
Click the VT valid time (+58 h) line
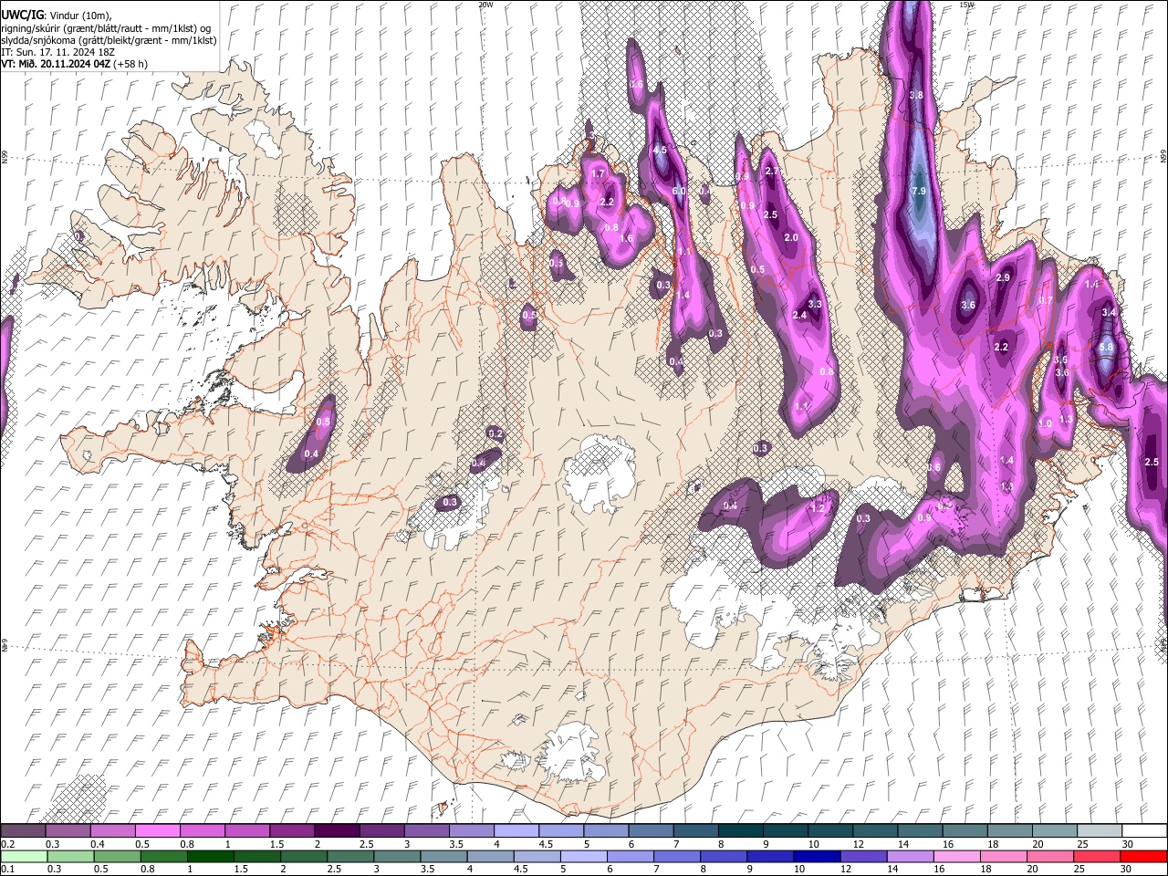tap(75, 64)
